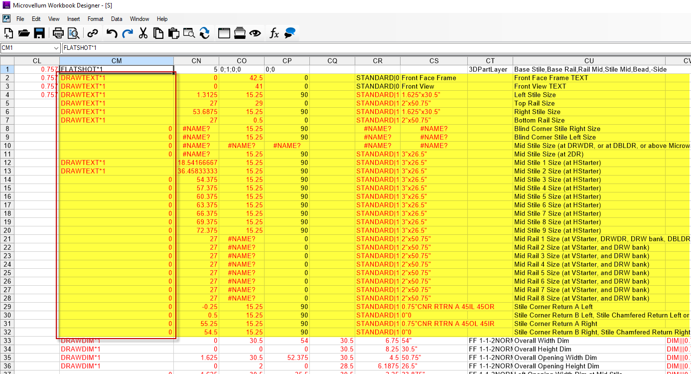Image resolution: width=691 pixels, height=374 pixels.
Task: Select column CM by its header
Action: click(x=117, y=61)
